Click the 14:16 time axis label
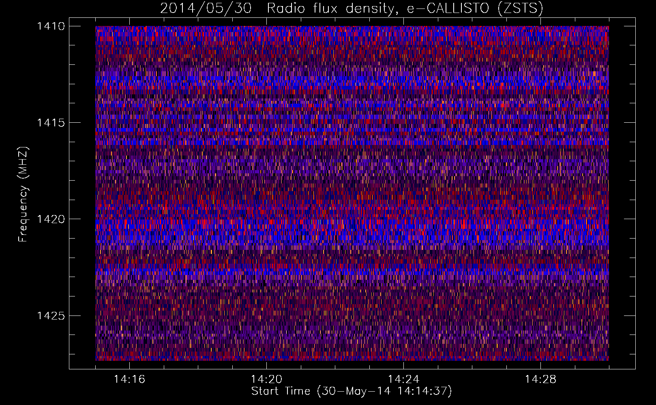 pos(129,379)
